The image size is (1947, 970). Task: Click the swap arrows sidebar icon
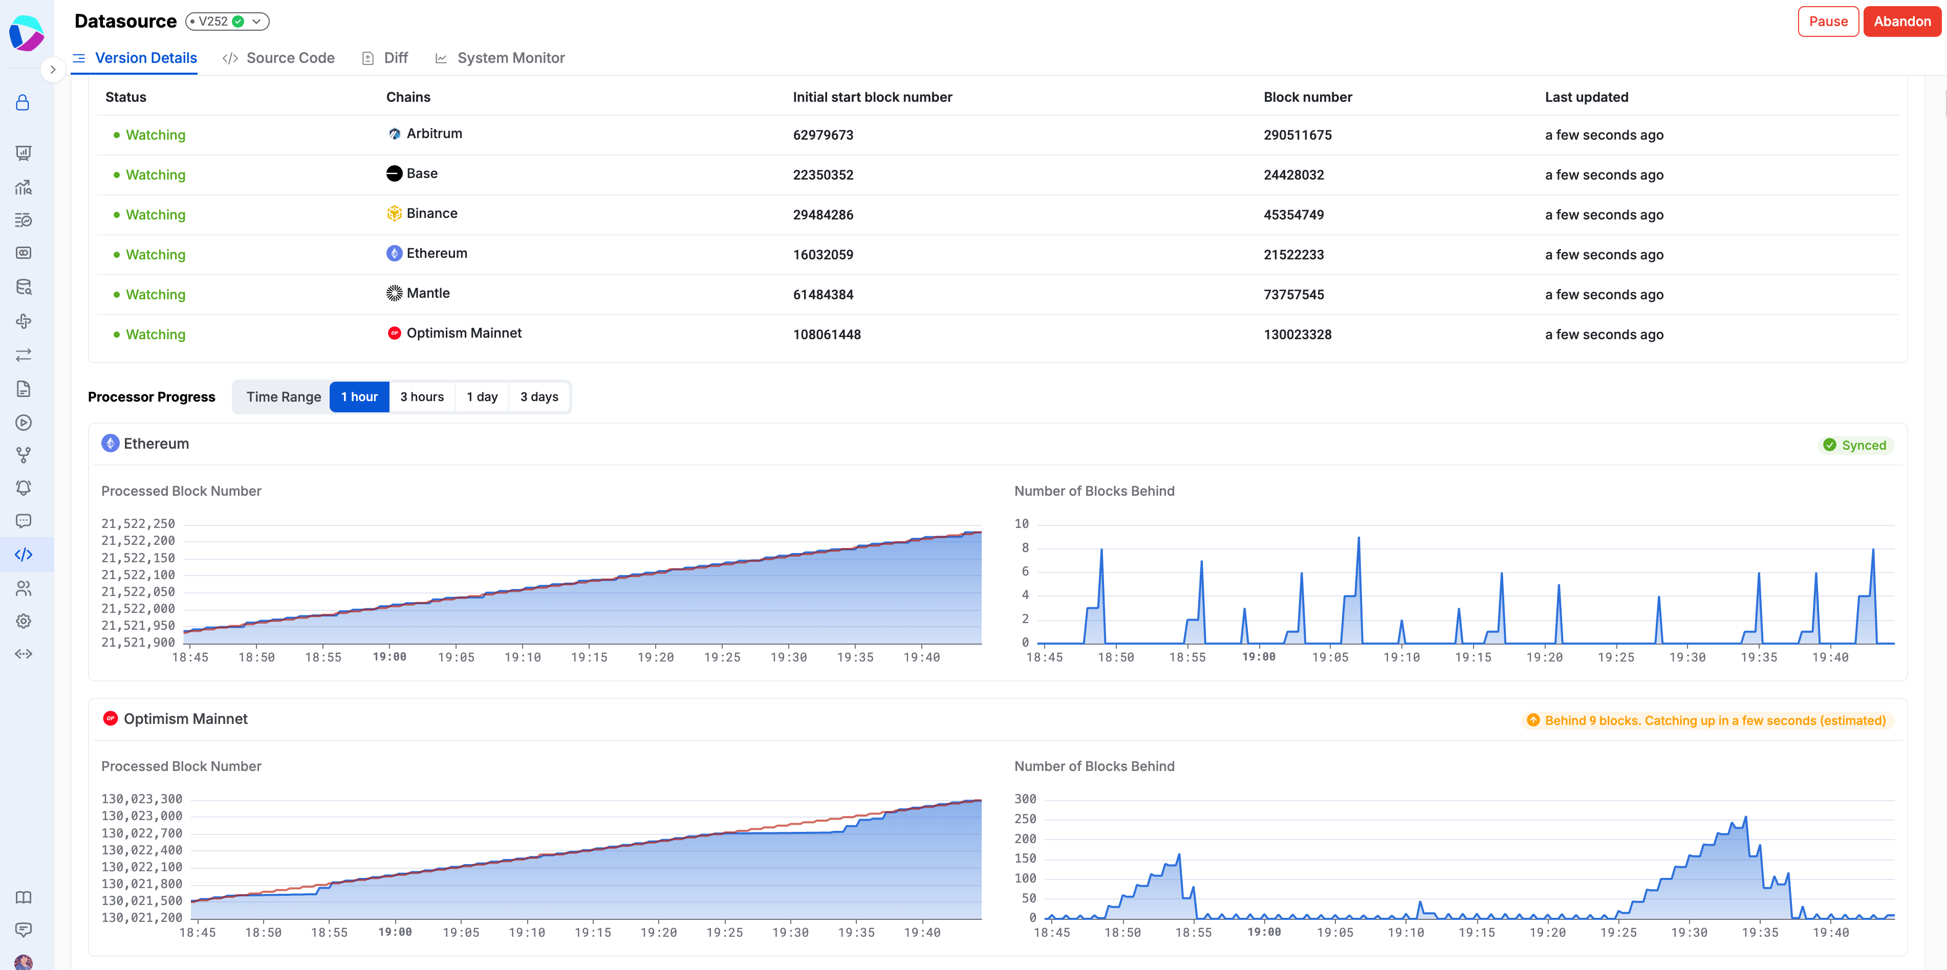coord(24,355)
